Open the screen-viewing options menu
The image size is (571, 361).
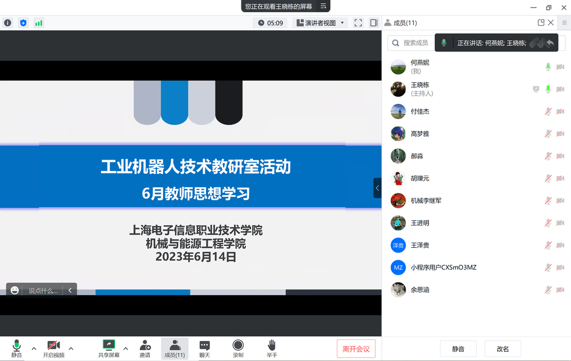323,6
